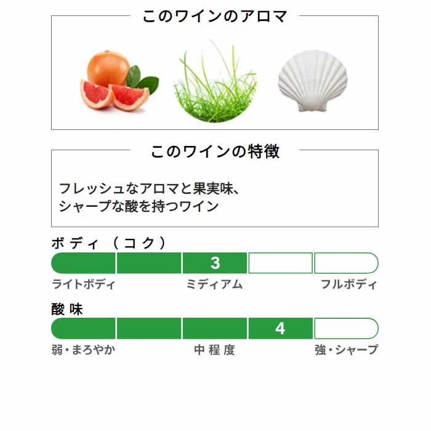This screenshot has width=431, height=431.
Task: Select the empty fifth acidity segment
Action: pos(346,328)
